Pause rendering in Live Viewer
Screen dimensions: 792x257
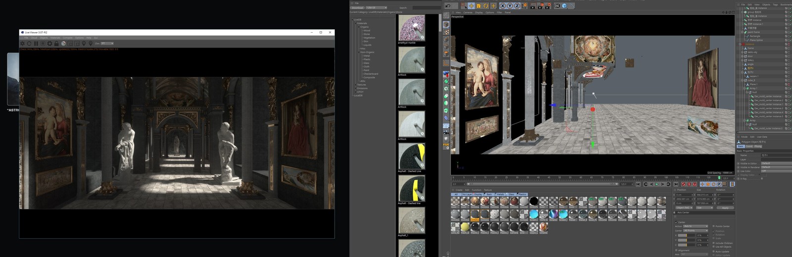click(x=36, y=44)
